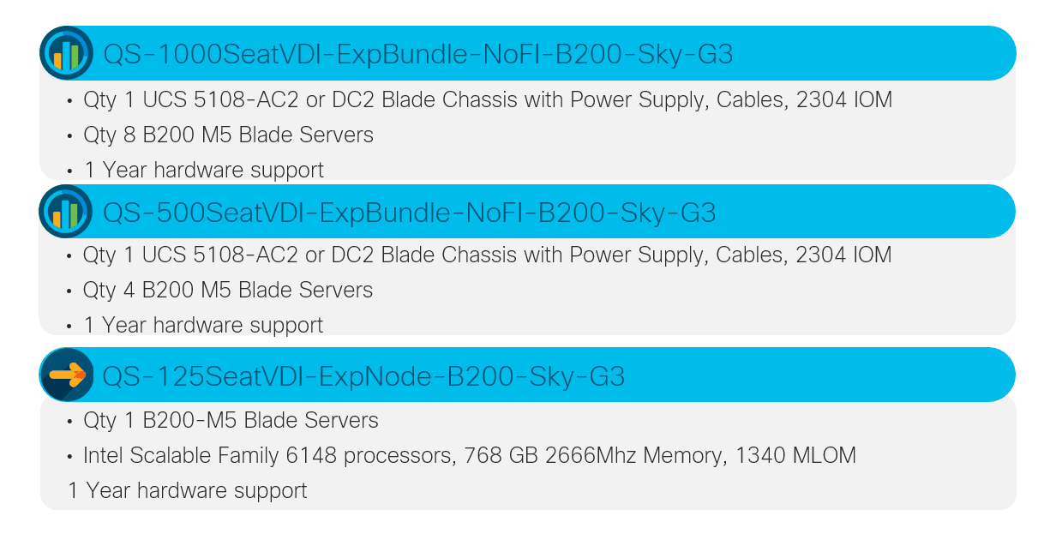The height and width of the screenshot is (540, 1050).
Task: Click the bar chart icon beside QS-1000SeatVDI bundle
Action: point(67,53)
